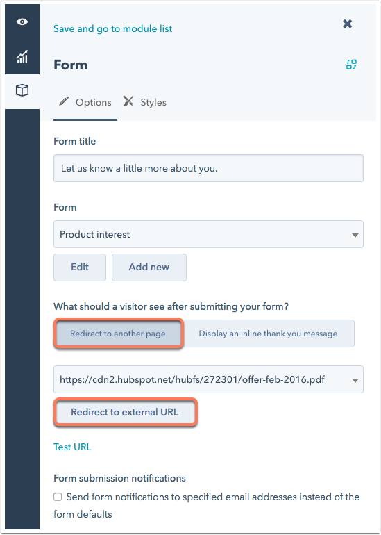The image size is (381, 535).
Task: Open the analytics chart sidebar icon
Action: 22,56
